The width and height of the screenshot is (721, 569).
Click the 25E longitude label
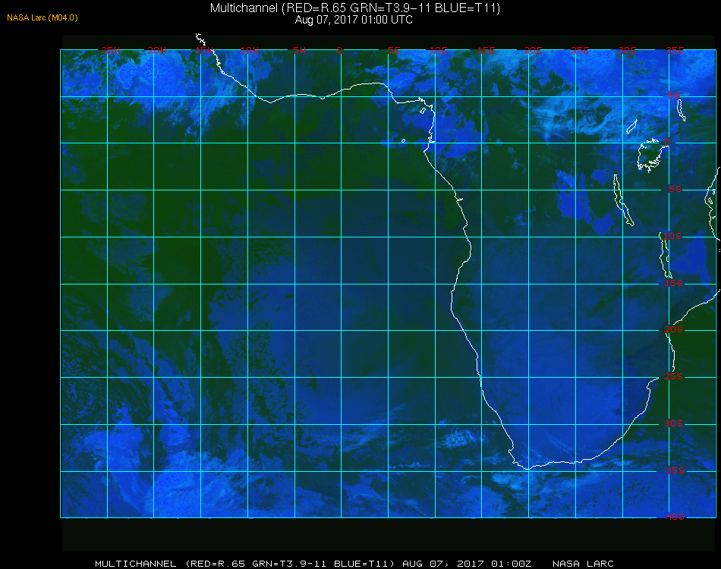point(580,50)
